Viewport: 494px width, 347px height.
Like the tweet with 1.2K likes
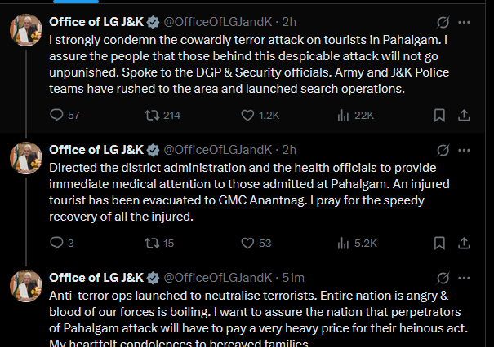(250, 116)
